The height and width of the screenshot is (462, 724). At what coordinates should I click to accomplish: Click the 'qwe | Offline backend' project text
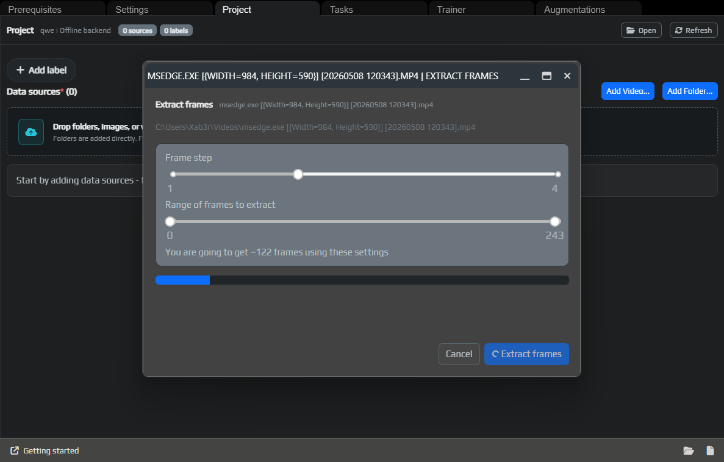click(x=75, y=30)
